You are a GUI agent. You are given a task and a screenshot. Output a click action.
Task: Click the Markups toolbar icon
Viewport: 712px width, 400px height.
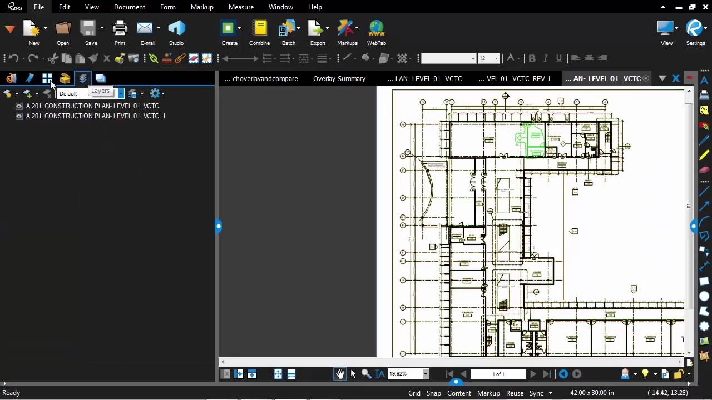coord(347,29)
